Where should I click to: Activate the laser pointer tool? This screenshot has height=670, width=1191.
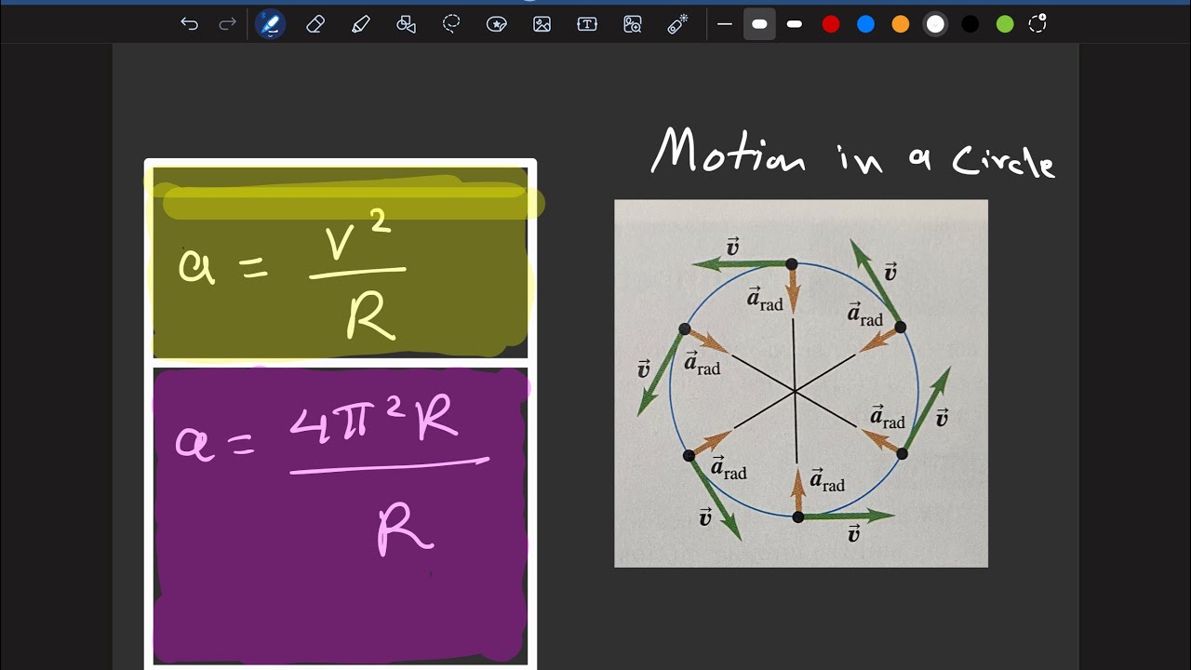point(677,24)
